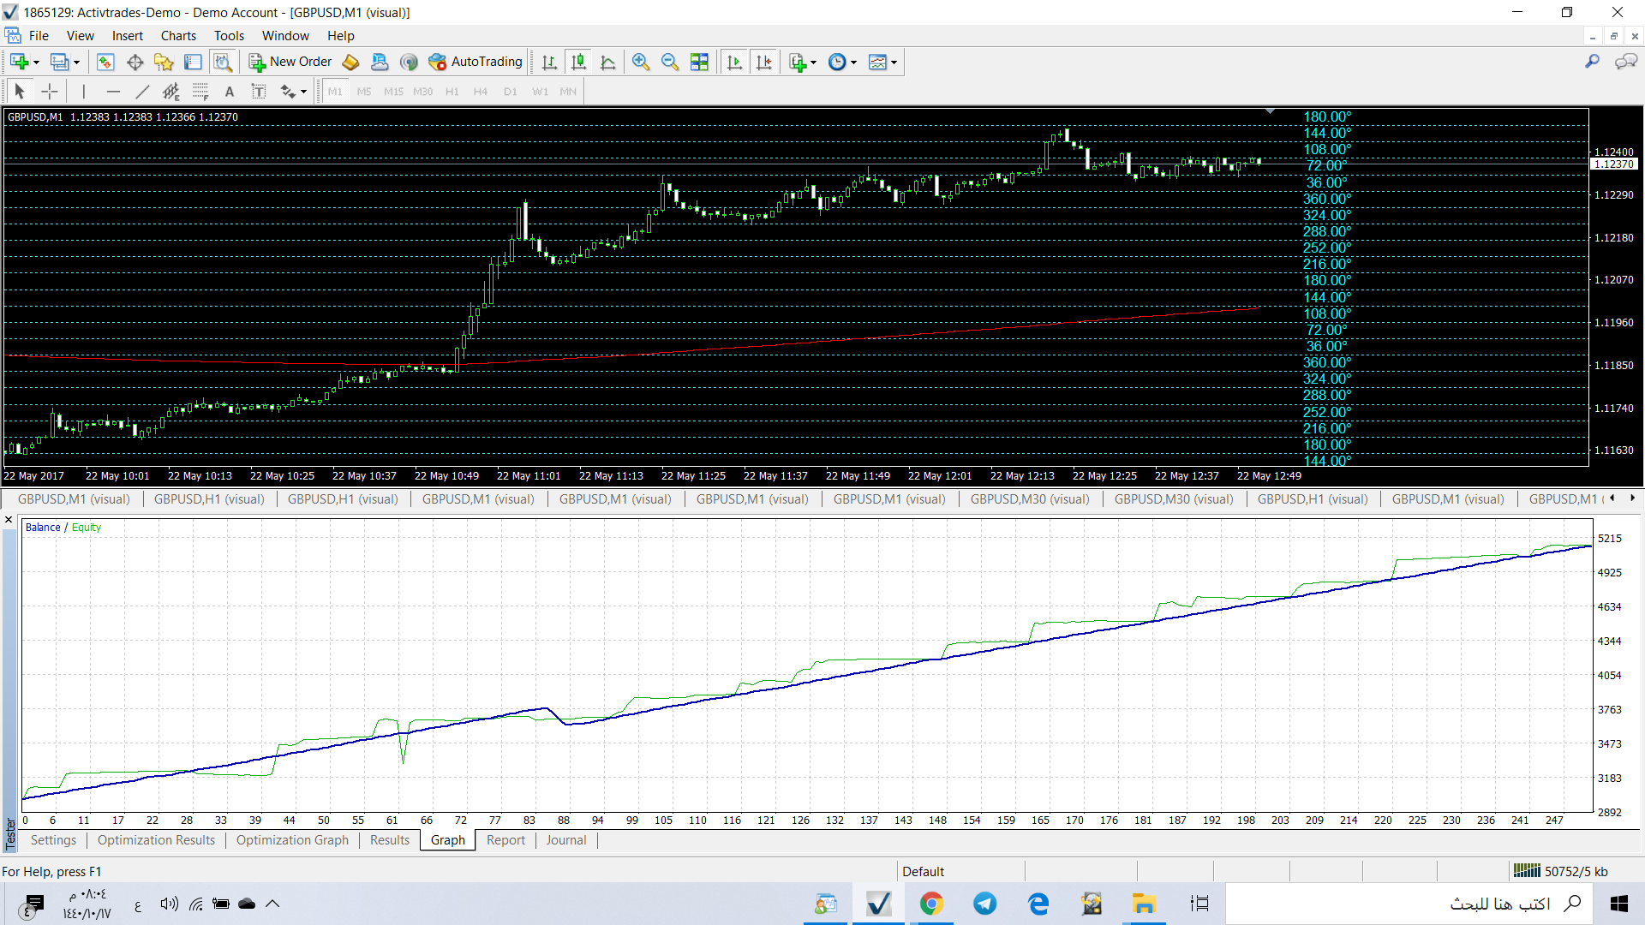
Task: Toggle the Terminal window icon
Action: pos(193,62)
